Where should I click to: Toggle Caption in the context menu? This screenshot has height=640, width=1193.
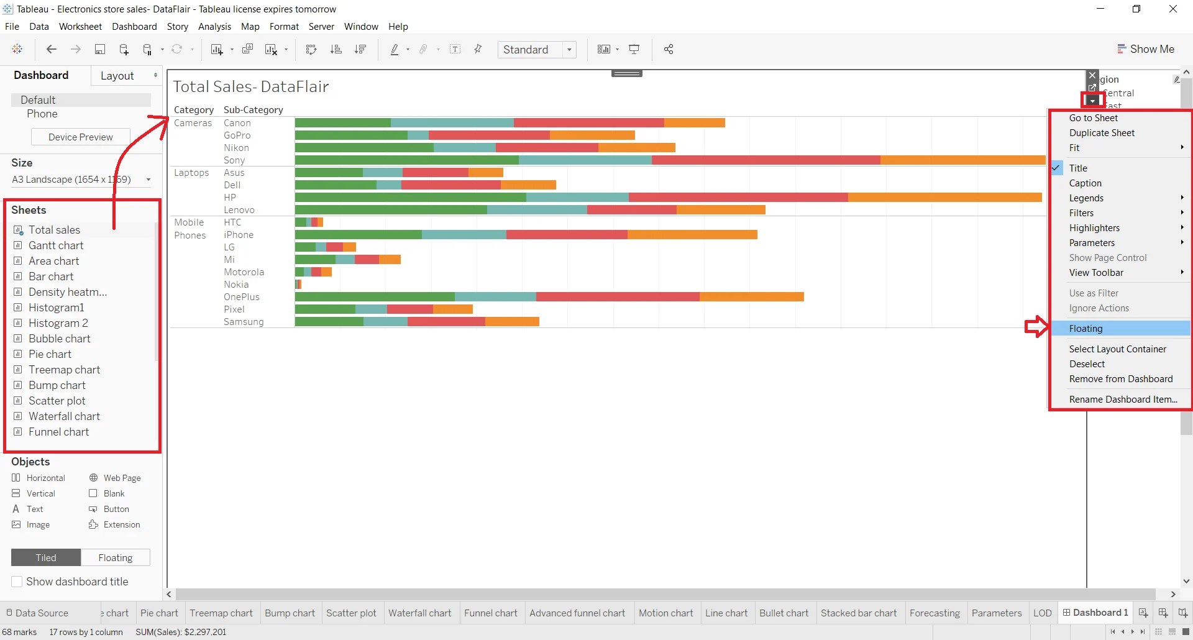click(x=1086, y=183)
